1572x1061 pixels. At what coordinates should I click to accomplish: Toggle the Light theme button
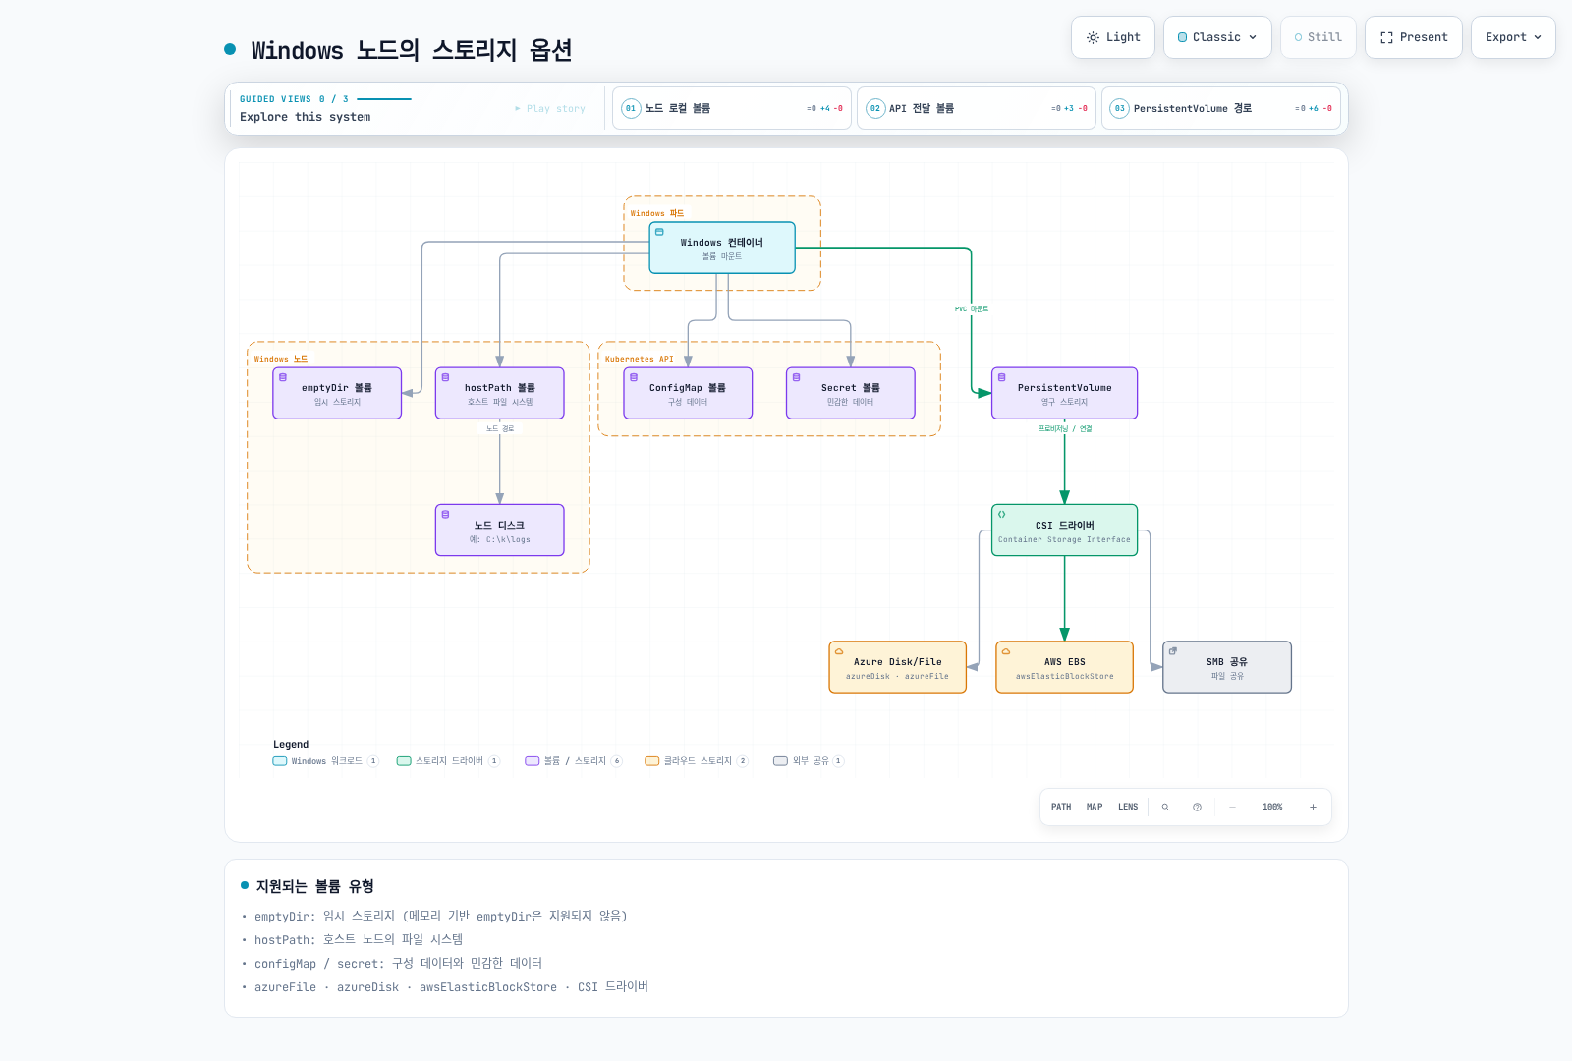(x=1112, y=37)
